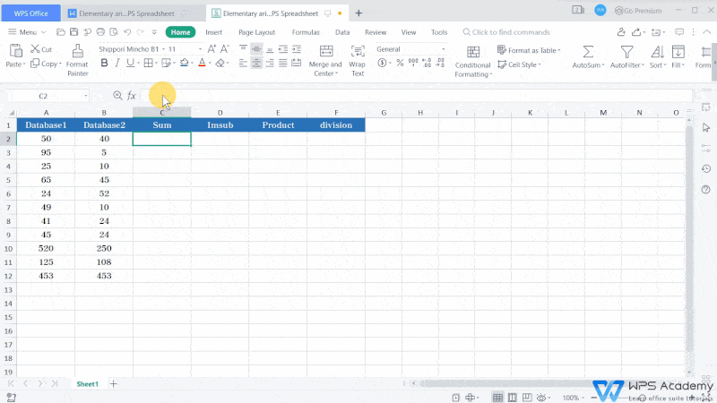Click the Insert Function fx icon
This screenshot has width=717, height=403.
tap(132, 95)
